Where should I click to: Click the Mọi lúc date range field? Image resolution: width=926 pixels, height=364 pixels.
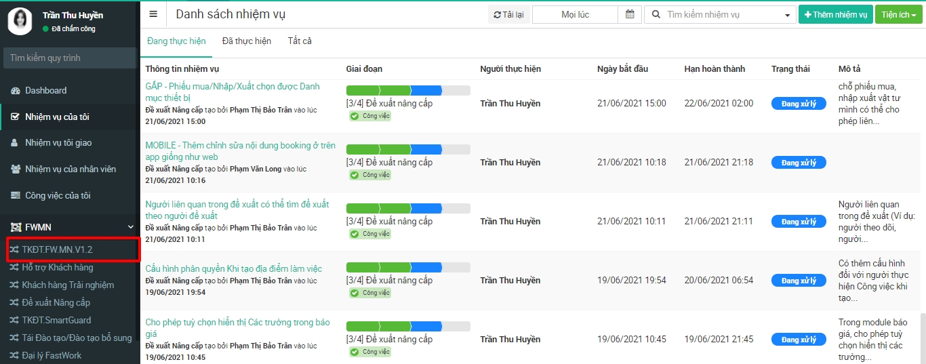(x=575, y=14)
